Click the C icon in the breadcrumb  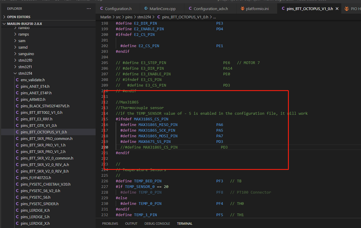159,17
